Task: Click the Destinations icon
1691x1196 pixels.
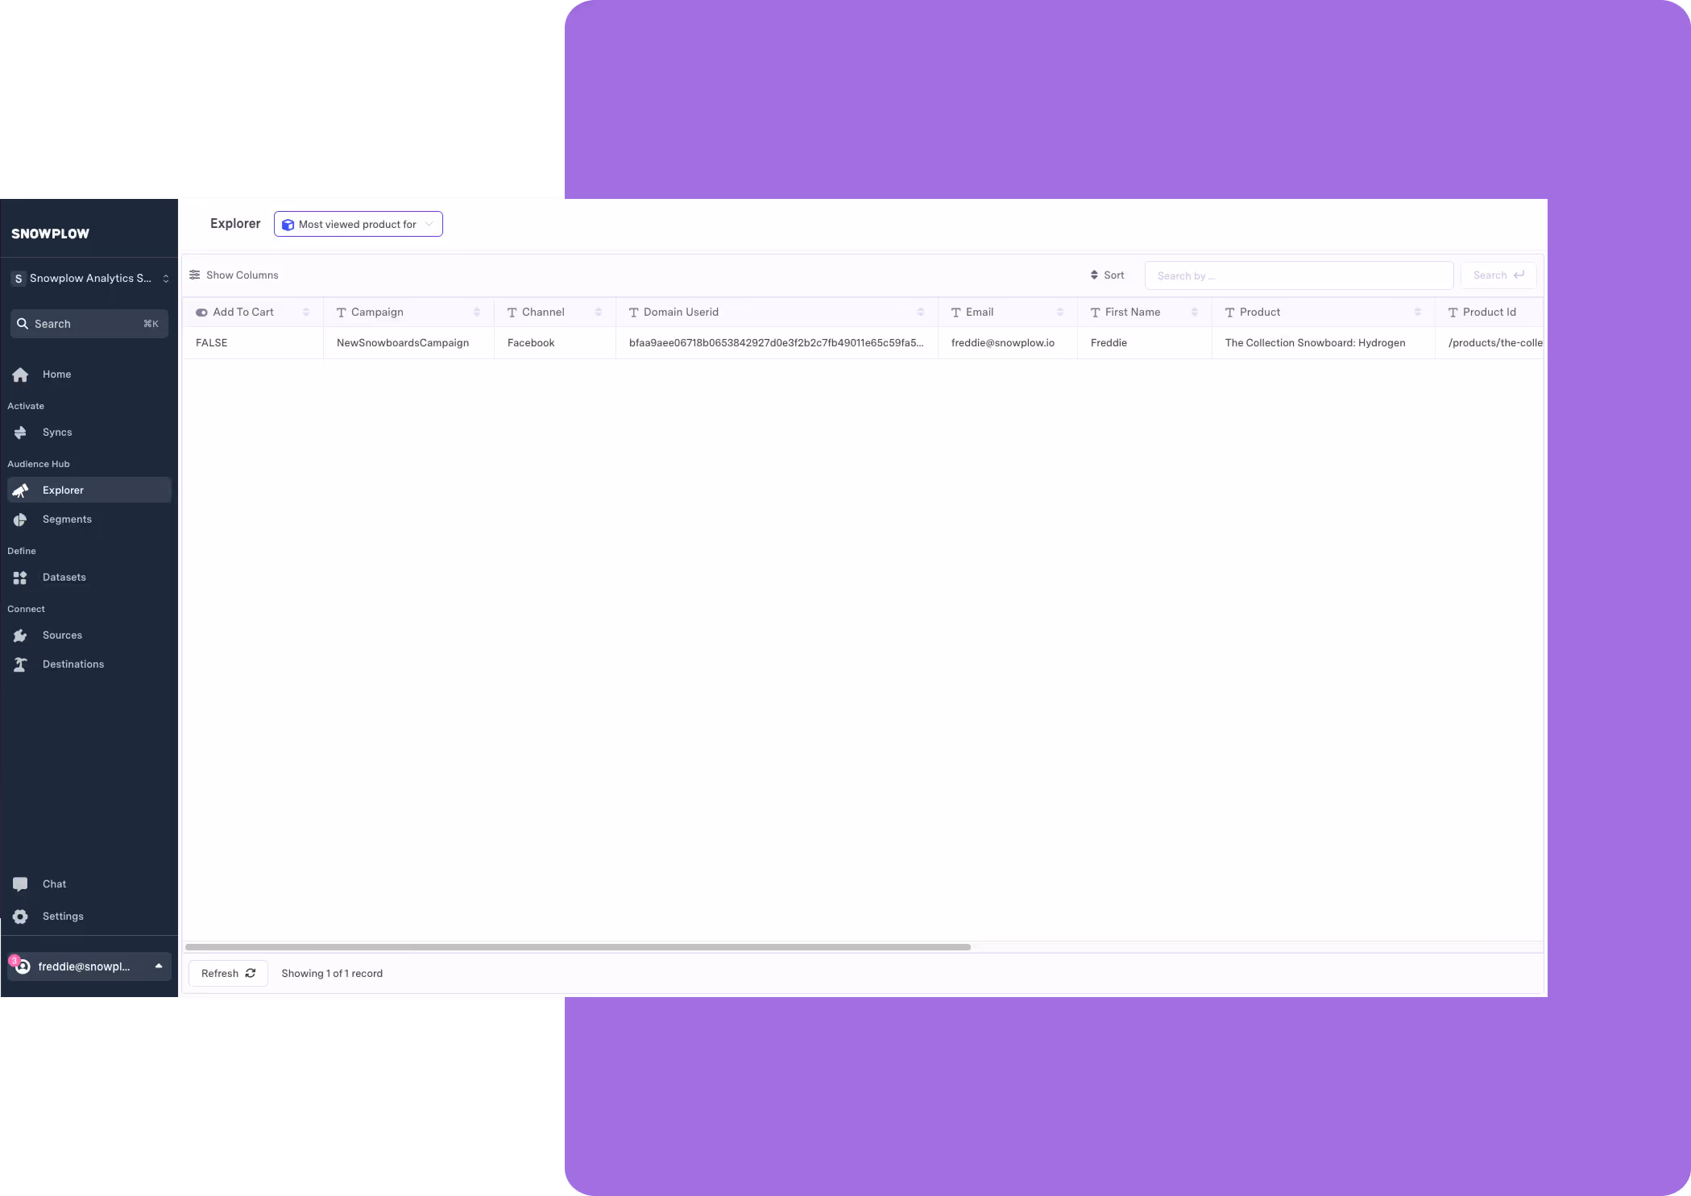Action: pyautogui.click(x=20, y=664)
